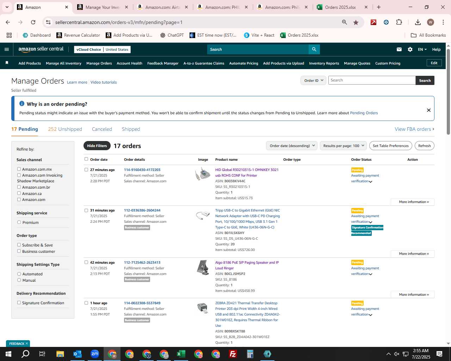Expand Awaiting payment verification for the HID Global order
The width and height of the screenshot is (451, 361).
370,182
